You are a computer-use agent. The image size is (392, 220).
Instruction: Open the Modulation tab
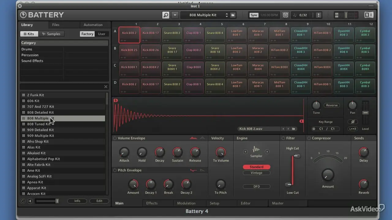186,203
